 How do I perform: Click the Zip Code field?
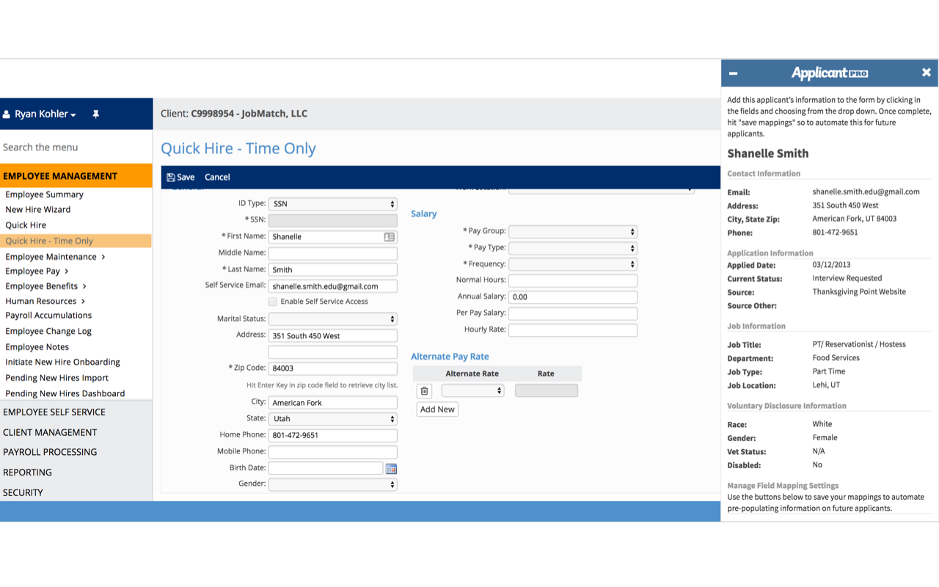pyautogui.click(x=332, y=368)
